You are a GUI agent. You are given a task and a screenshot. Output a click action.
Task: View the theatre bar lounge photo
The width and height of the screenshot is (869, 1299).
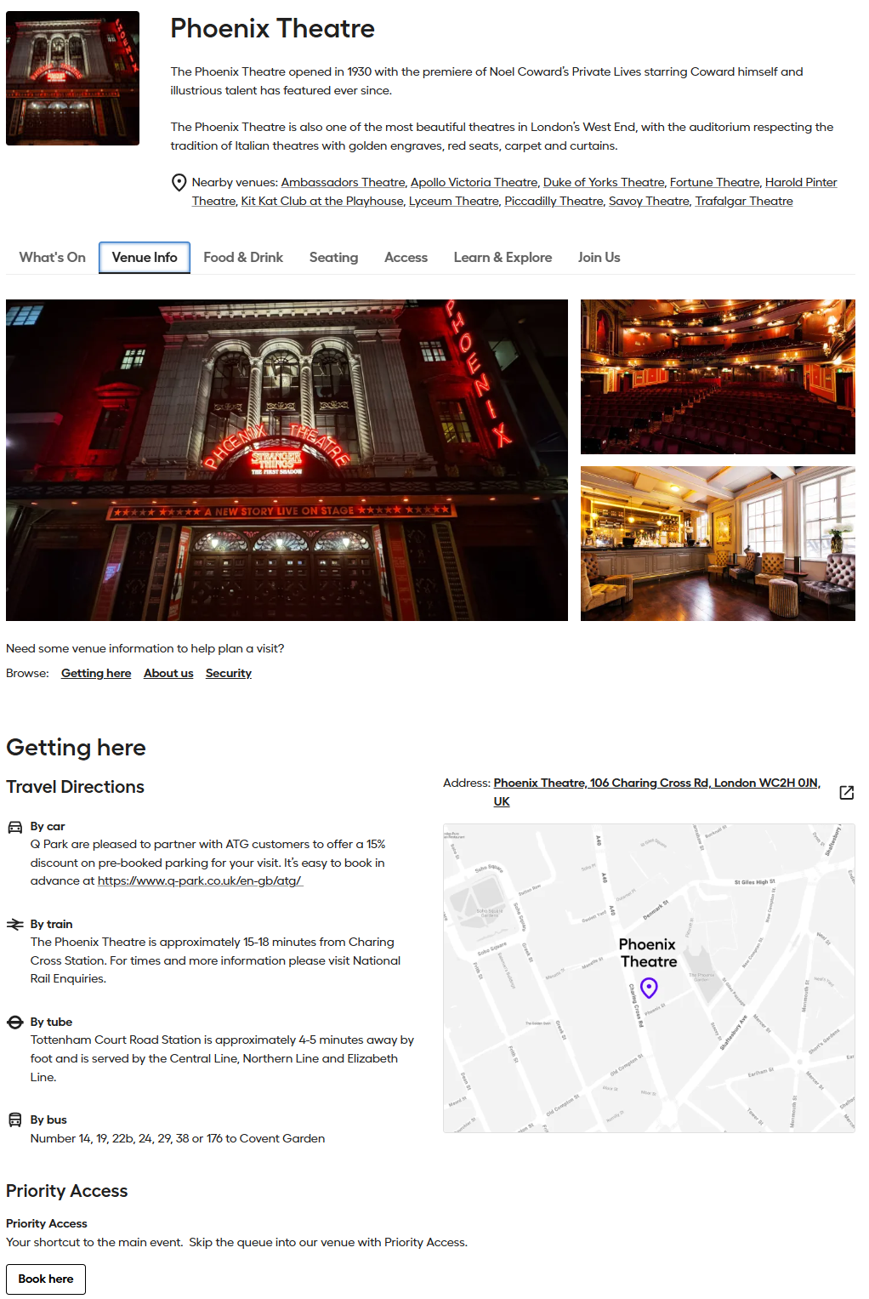[x=718, y=544]
